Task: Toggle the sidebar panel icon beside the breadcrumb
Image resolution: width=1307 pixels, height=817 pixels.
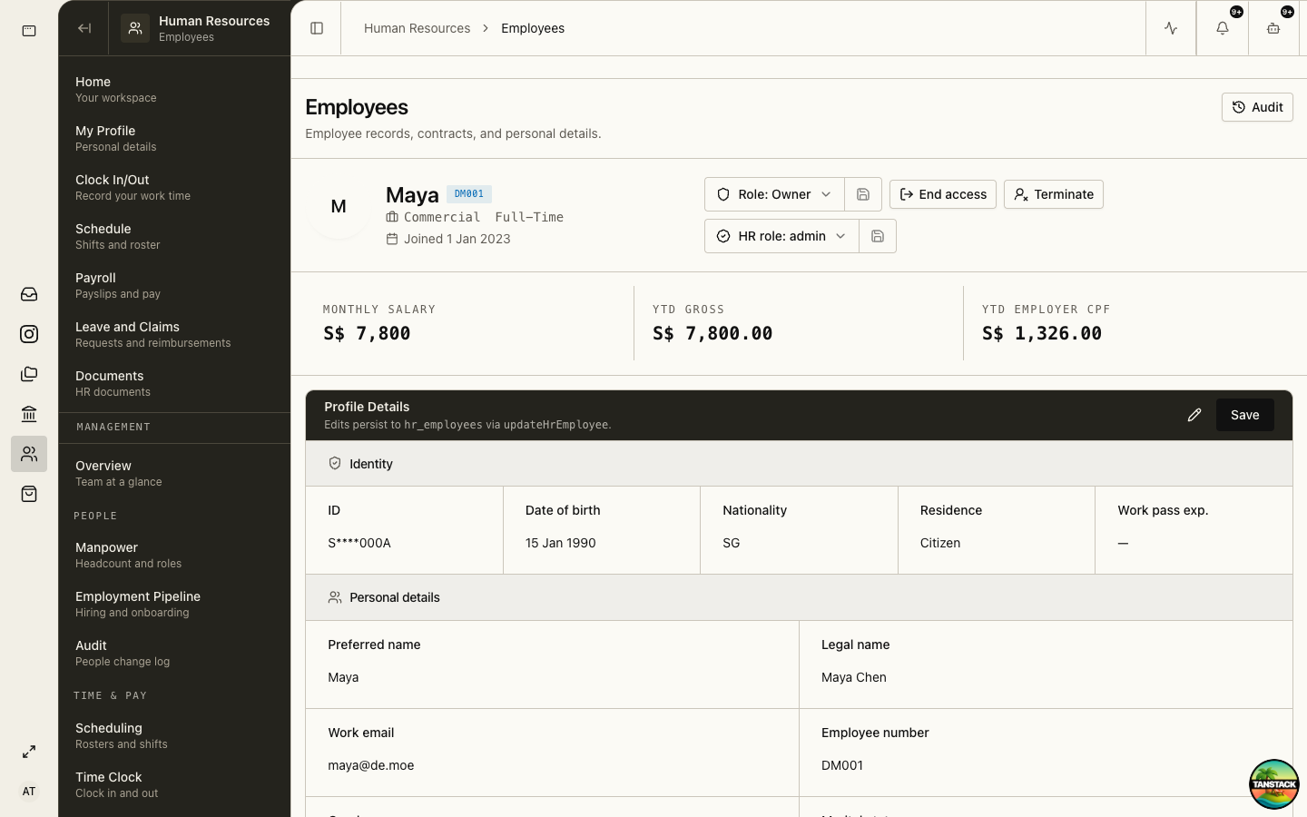Action: (x=317, y=28)
